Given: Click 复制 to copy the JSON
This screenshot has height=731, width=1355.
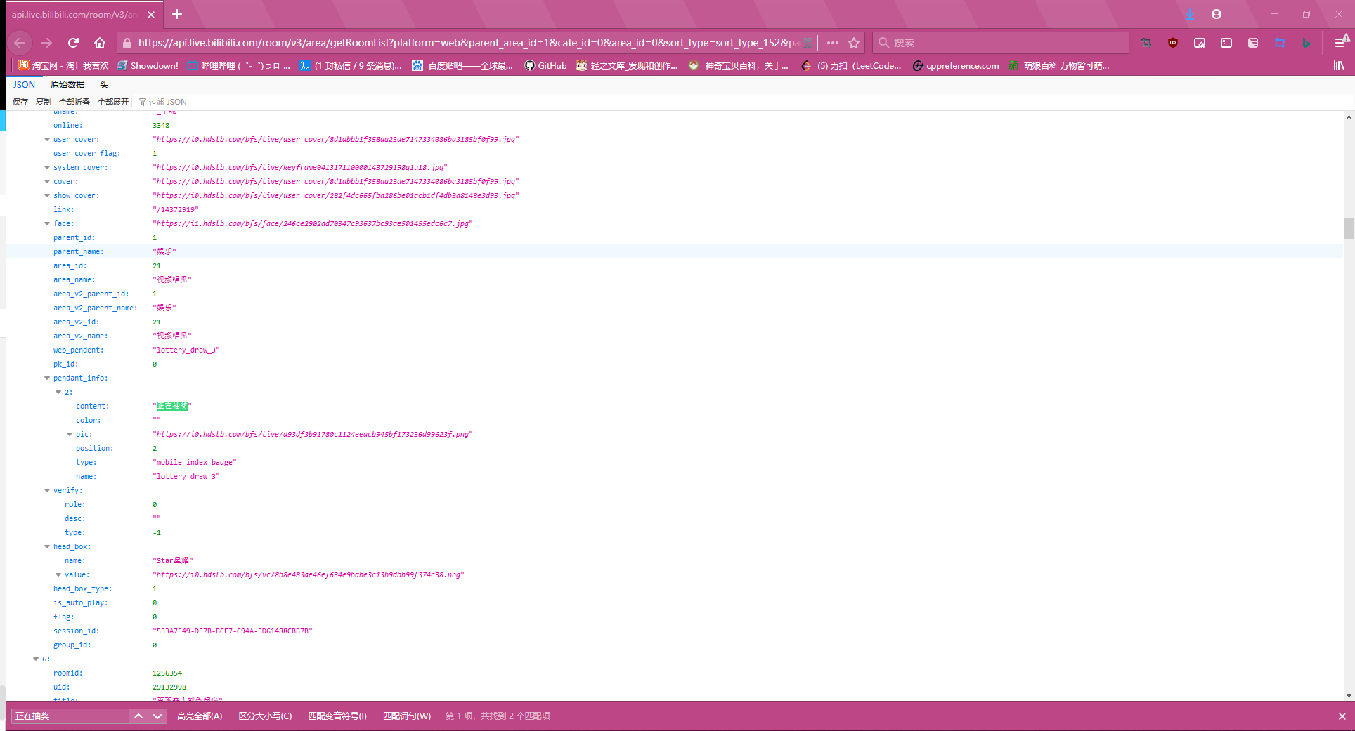Looking at the screenshot, I should 44,102.
